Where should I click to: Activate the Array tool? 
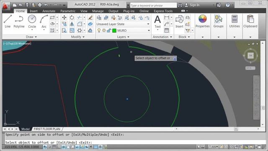79,31
